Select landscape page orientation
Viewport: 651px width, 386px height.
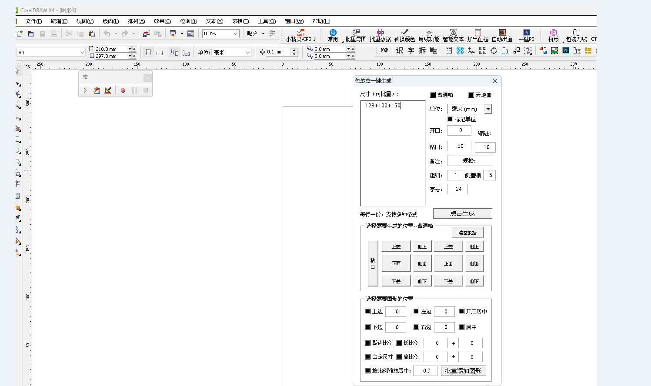[x=160, y=52]
